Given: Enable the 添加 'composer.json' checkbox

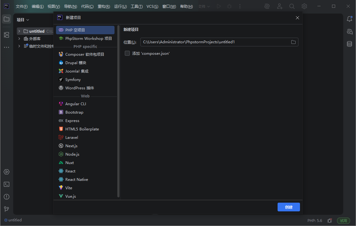Looking at the screenshot, I should (x=127, y=53).
